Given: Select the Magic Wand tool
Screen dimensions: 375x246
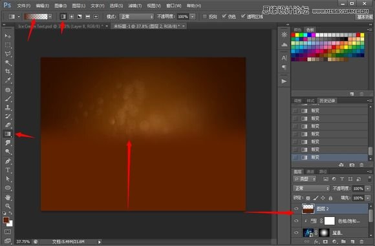Looking at the screenshot, I should pos(8,63).
